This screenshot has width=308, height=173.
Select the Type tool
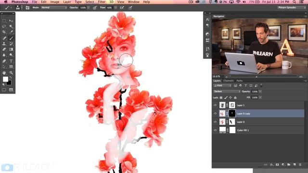[11, 61]
